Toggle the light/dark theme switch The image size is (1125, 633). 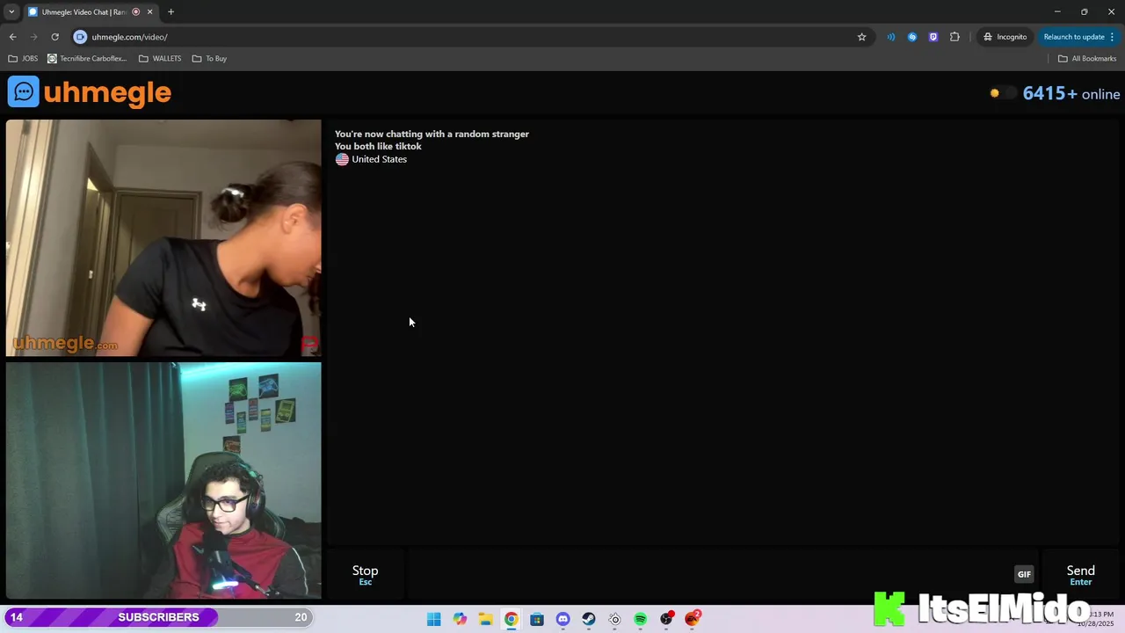pyautogui.click(x=1001, y=93)
